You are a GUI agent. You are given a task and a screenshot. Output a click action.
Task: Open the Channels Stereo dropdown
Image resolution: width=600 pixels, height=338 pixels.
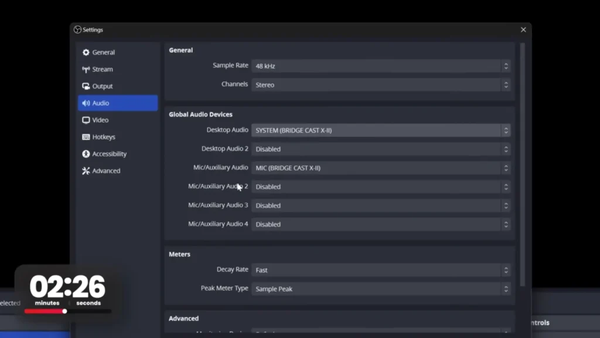point(381,84)
